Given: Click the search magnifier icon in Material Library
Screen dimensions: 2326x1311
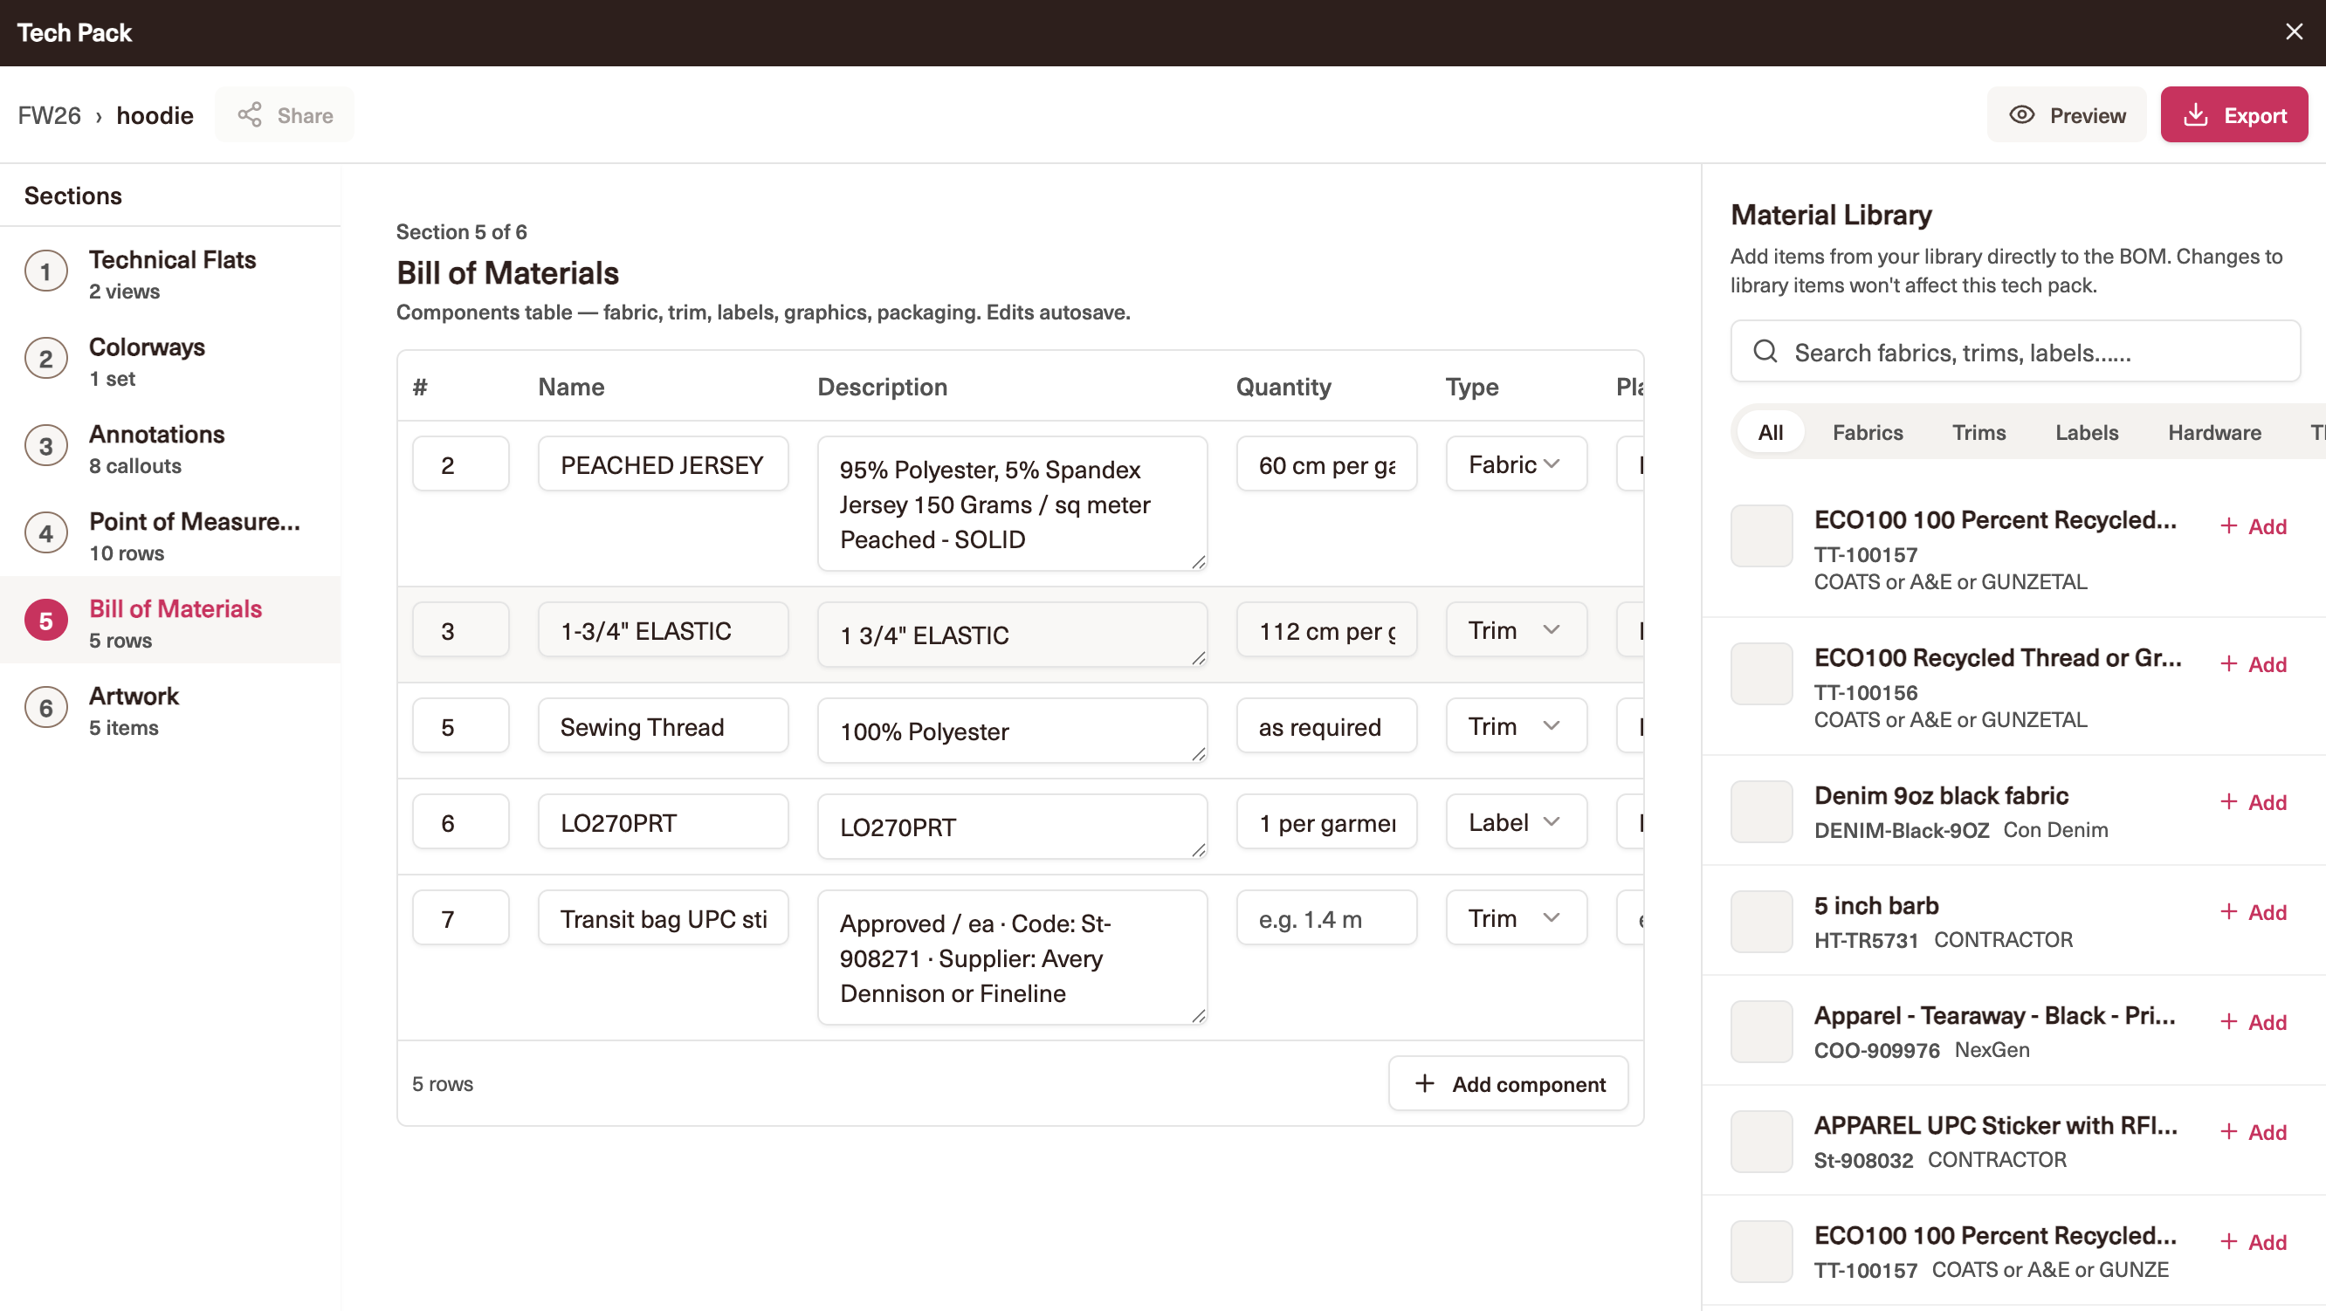Looking at the screenshot, I should 1765,351.
